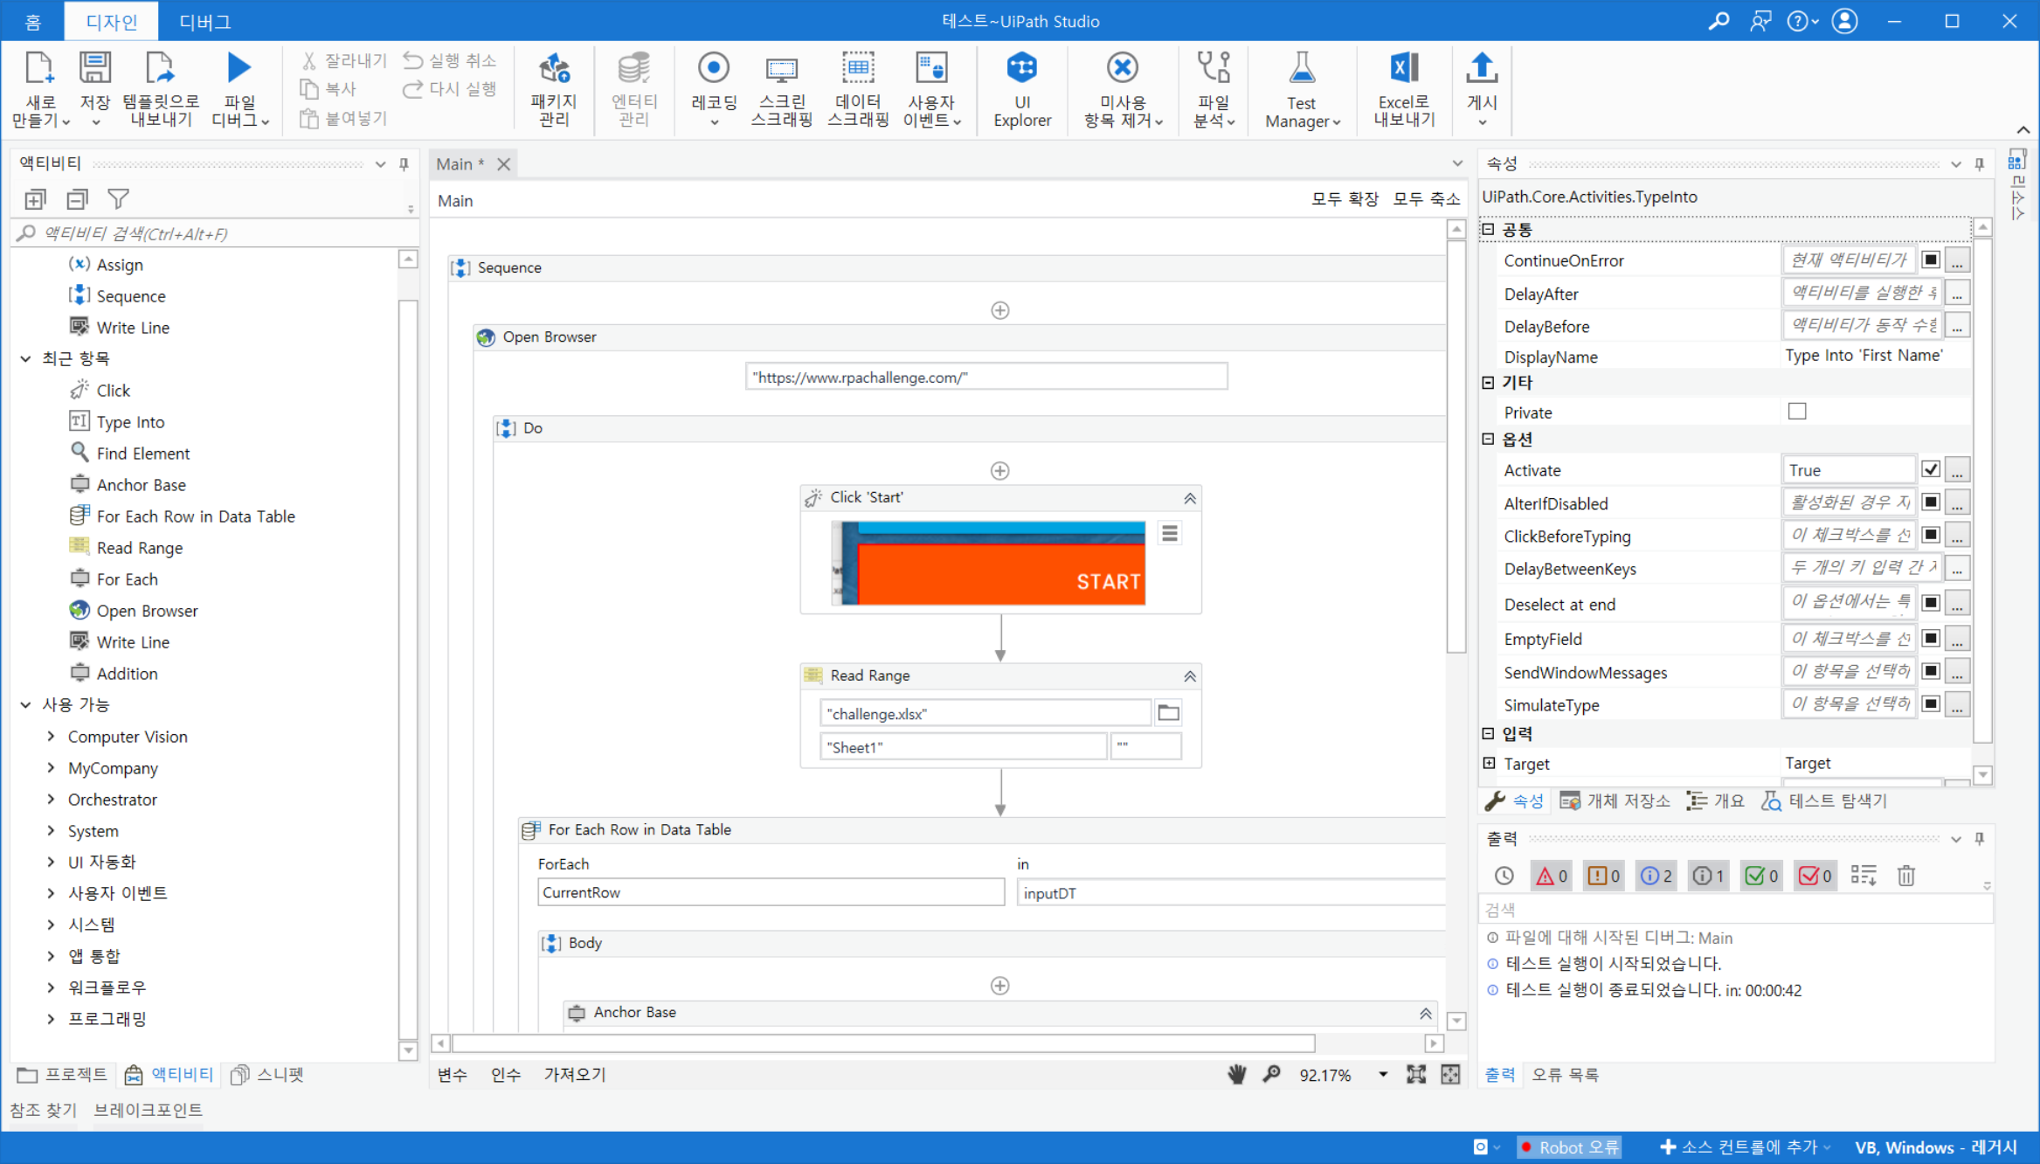Viewport: 2040px width, 1164px height.
Task: Collapse the Click 'Start' activity
Action: pyautogui.click(x=1189, y=498)
